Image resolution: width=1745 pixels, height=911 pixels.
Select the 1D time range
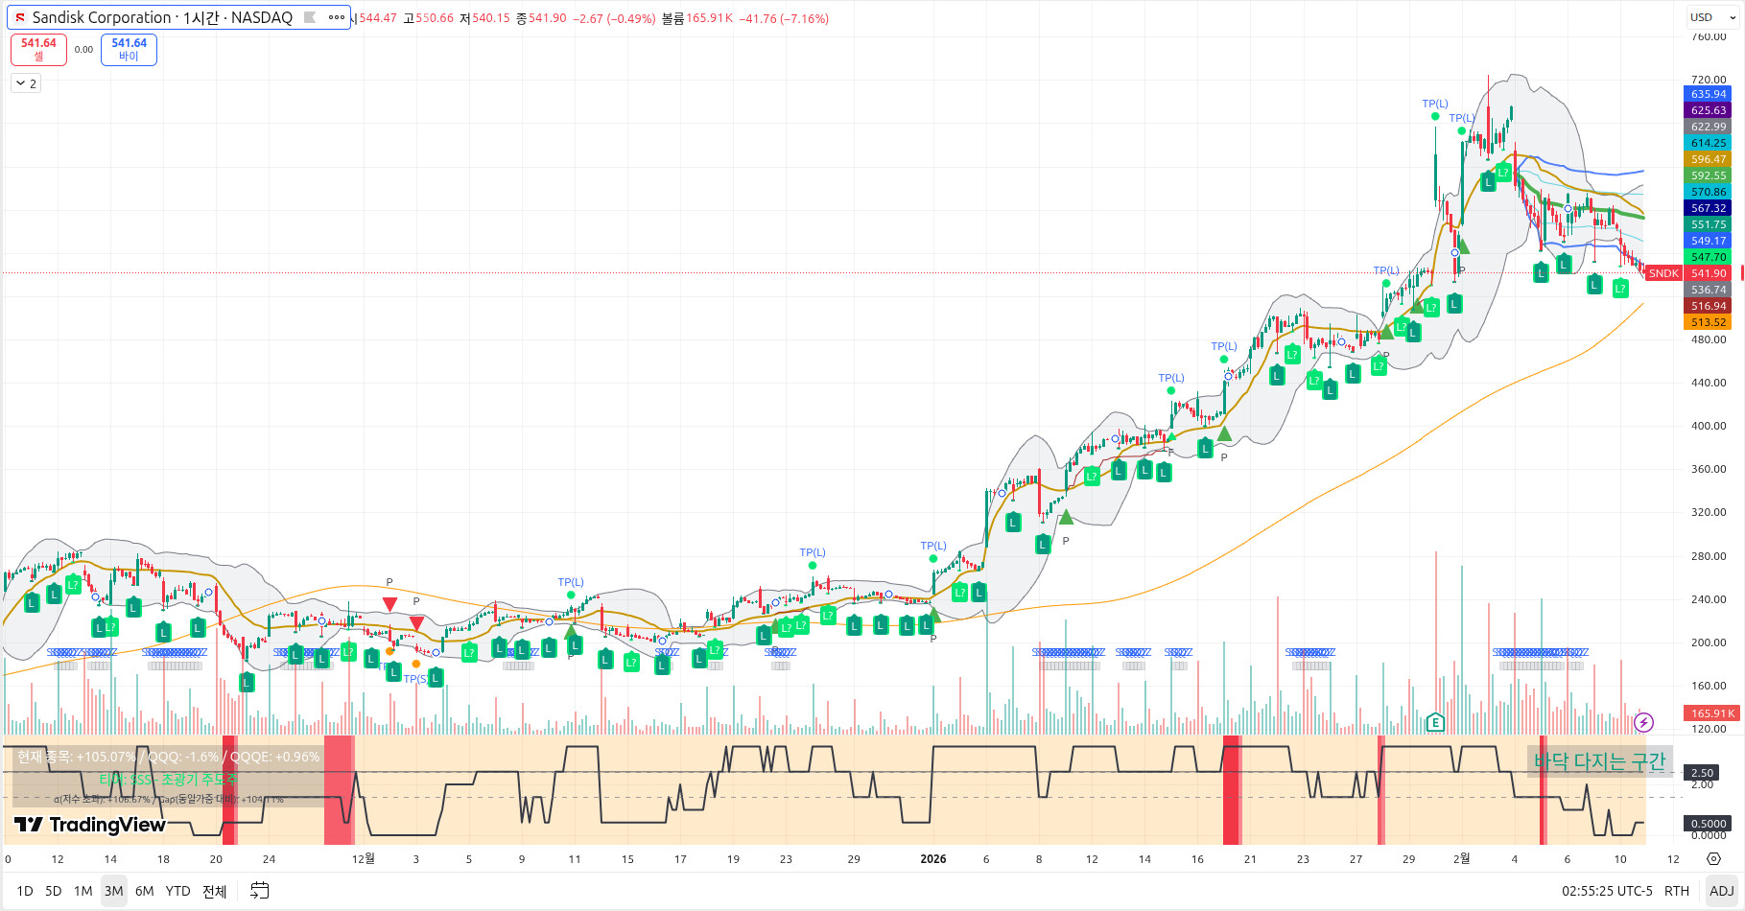point(25,891)
